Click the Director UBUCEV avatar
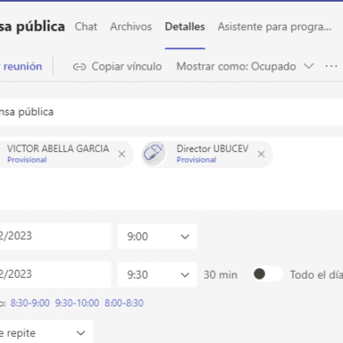 154,153
